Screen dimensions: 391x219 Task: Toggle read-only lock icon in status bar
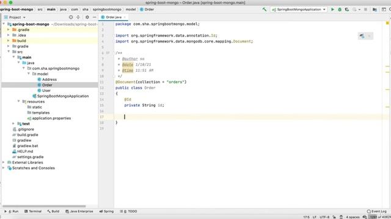click(334, 217)
